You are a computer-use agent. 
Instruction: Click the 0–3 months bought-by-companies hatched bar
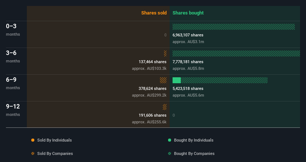click(234, 27)
